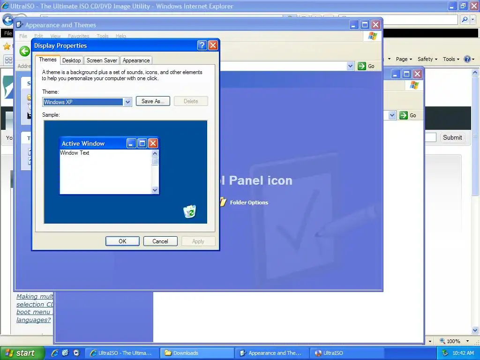Click the green Back arrow in Appearance and Themes

pos(25,51)
